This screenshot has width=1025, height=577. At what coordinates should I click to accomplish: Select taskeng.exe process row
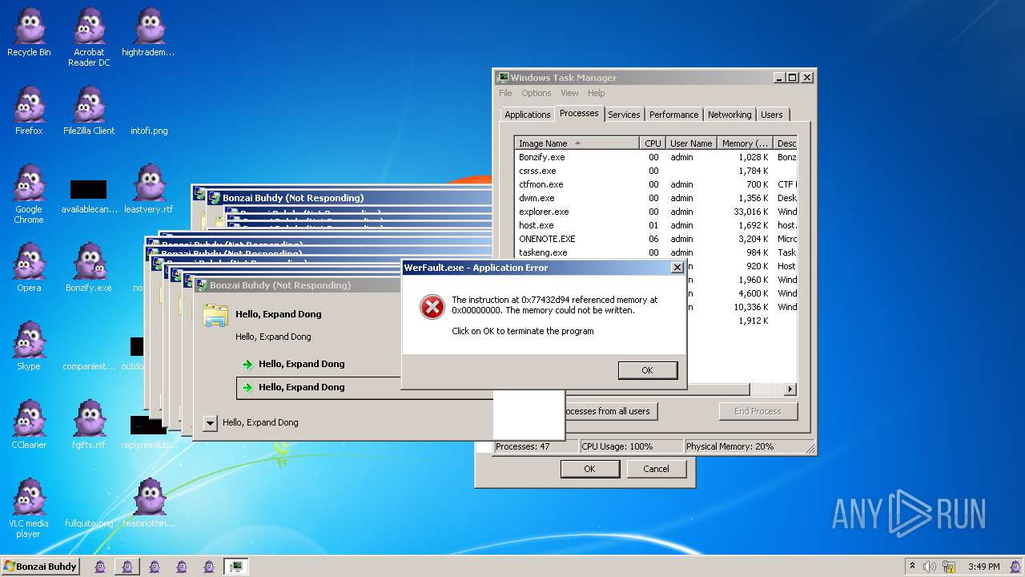coord(656,252)
